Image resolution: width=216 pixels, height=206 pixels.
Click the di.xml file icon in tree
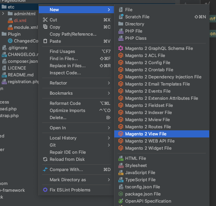click(10, 20)
